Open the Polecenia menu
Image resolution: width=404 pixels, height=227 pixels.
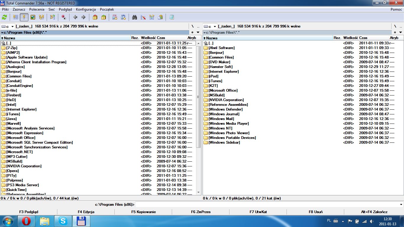pyautogui.click(x=37, y=9)
